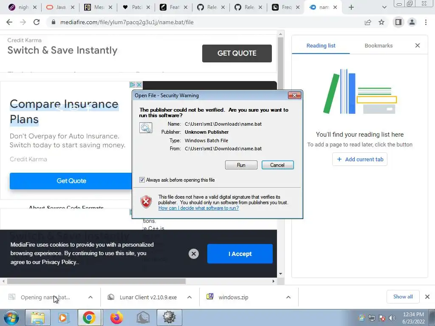435x326 pixels.
Task: Open Lunar Client taskbar icon
Action: point(143,318)
